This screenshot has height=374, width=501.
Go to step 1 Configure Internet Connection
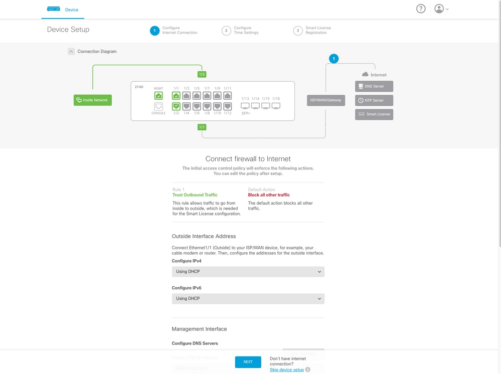(174, 31)
